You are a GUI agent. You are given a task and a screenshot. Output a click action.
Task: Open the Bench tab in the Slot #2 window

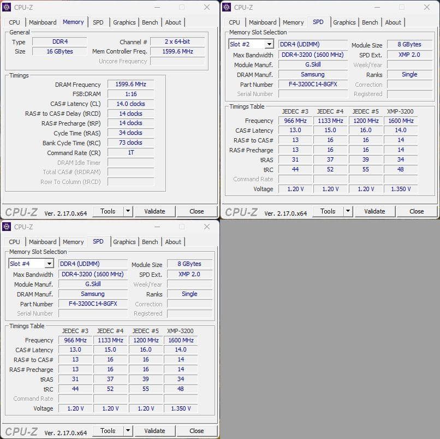(370, 22)
